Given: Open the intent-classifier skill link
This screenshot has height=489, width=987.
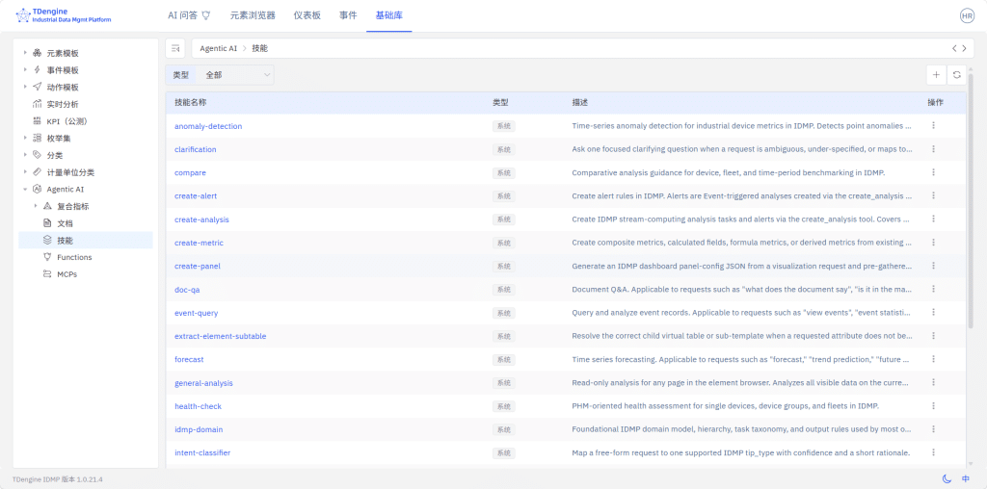Looking at the screenshot, I should pos(202,452).
